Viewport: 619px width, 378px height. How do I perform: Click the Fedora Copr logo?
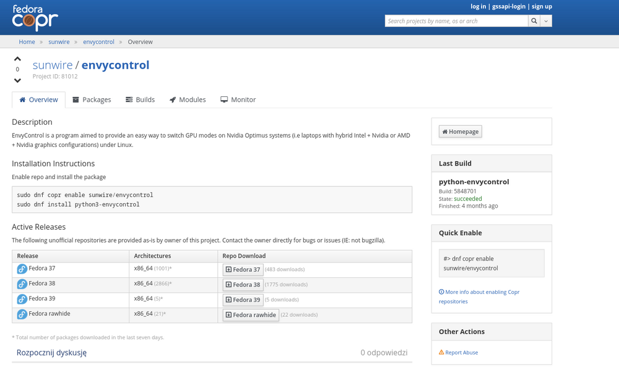tap(35, 17)
